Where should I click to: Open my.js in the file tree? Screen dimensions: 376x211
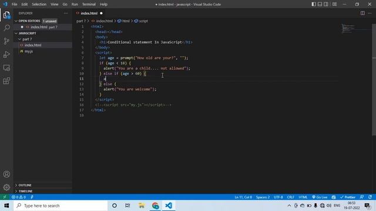point(29,51)
